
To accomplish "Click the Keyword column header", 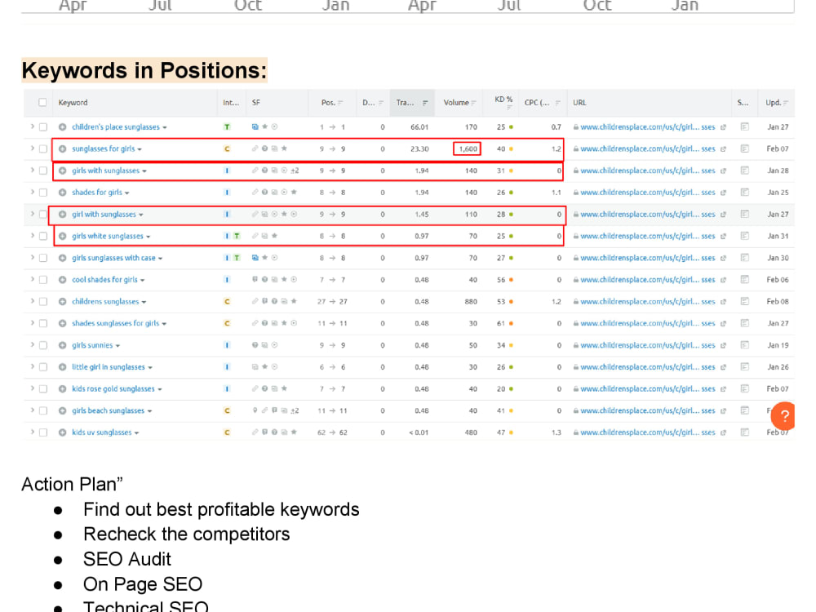I will pos(73,103).
